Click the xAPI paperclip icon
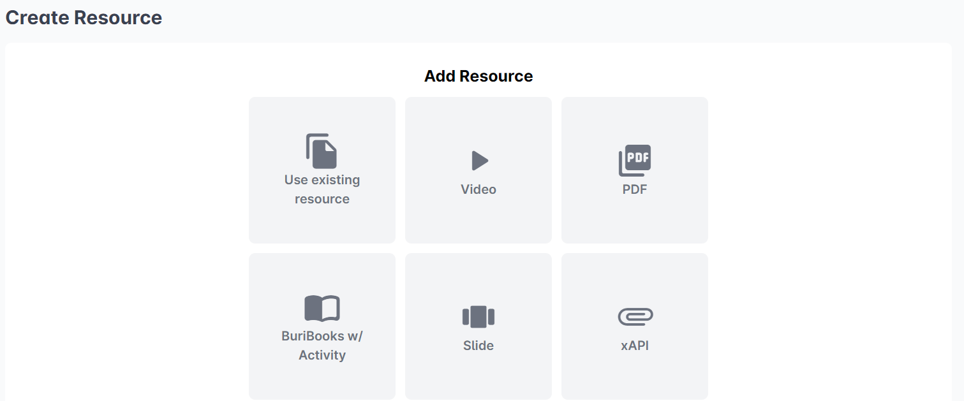 [635, 316]
